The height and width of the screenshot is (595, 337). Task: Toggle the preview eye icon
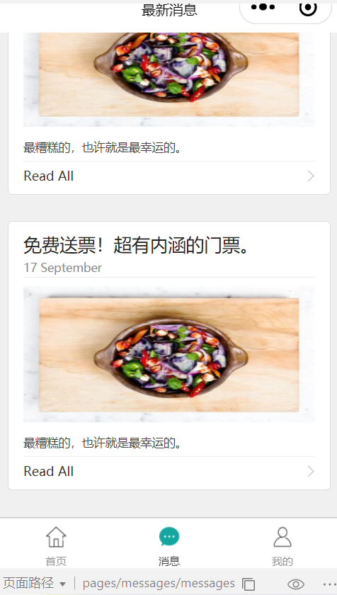point(296,584)
